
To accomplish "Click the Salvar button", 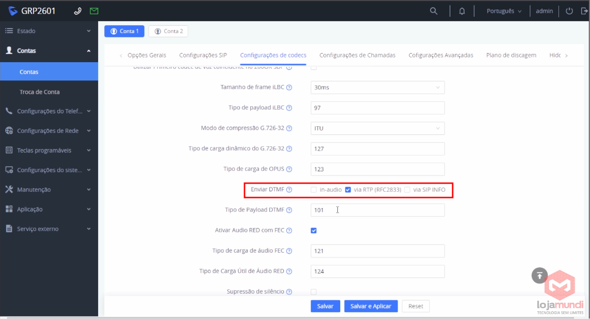I will [325, 306].
